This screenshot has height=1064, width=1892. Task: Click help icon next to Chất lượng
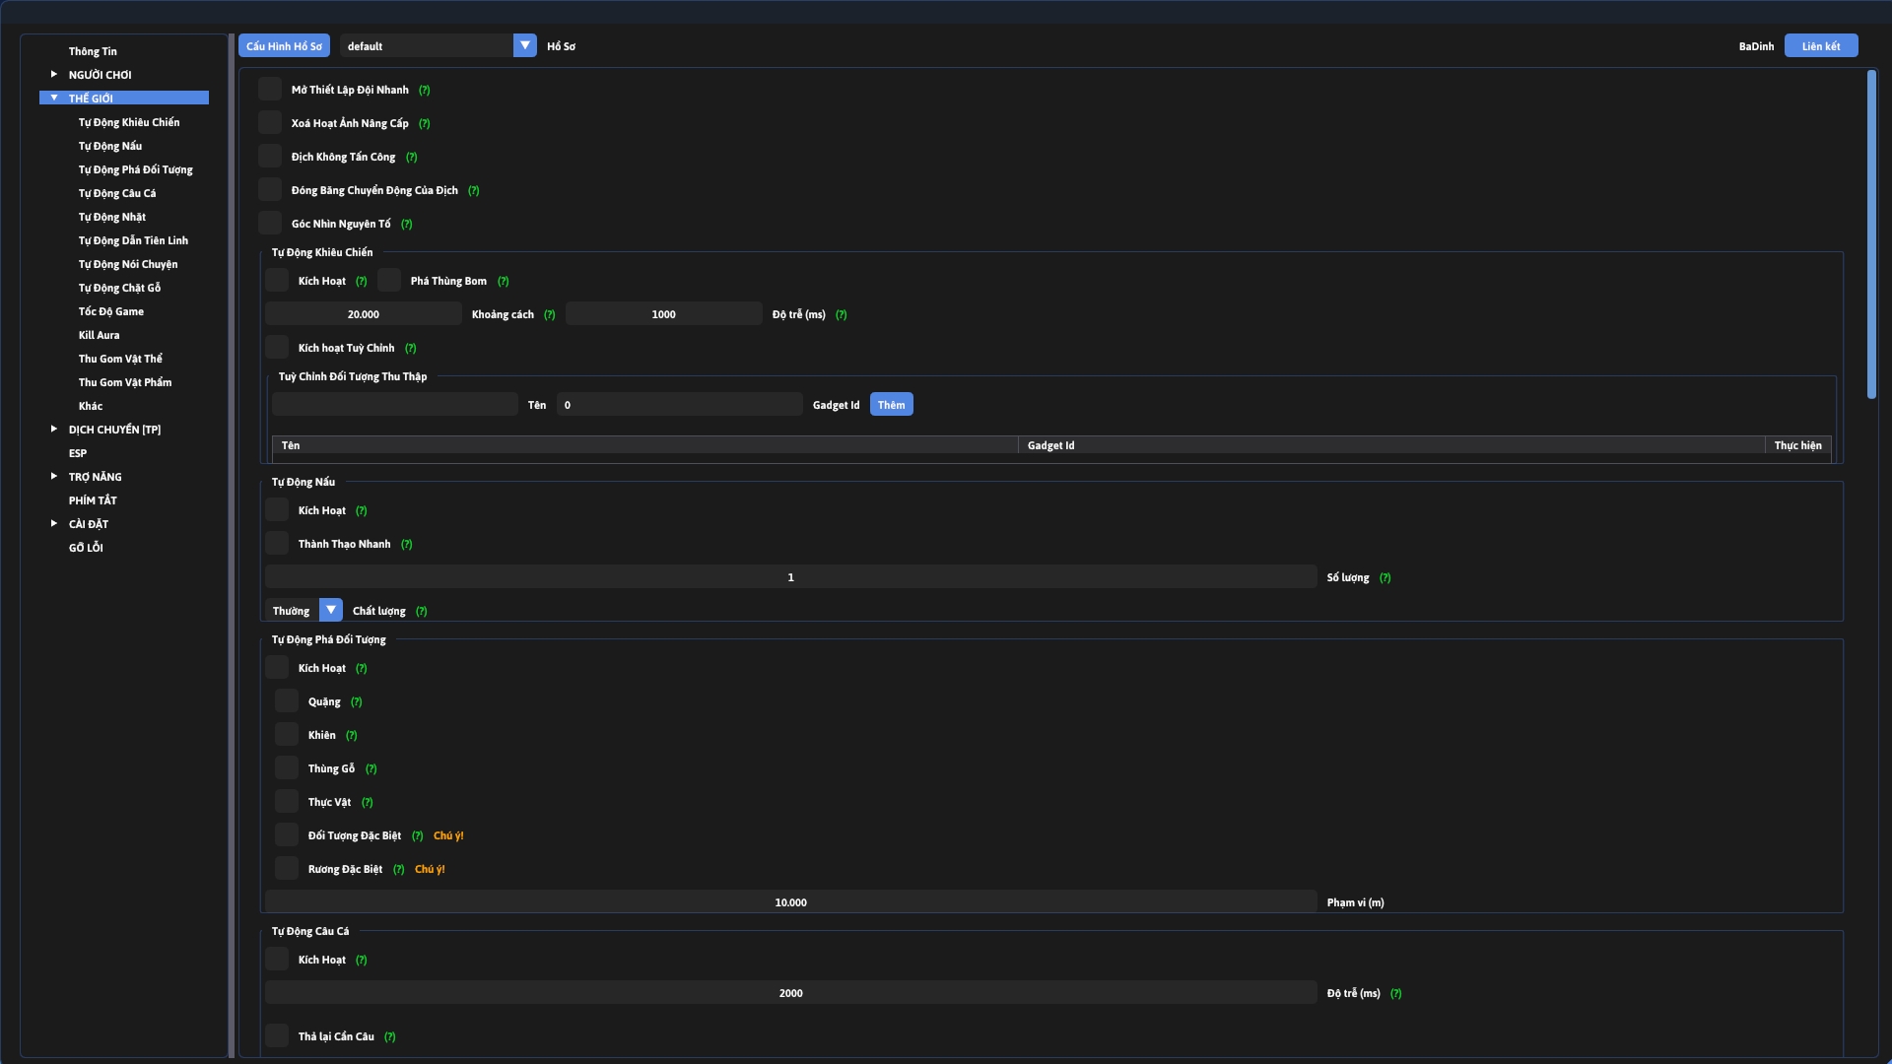422,612
